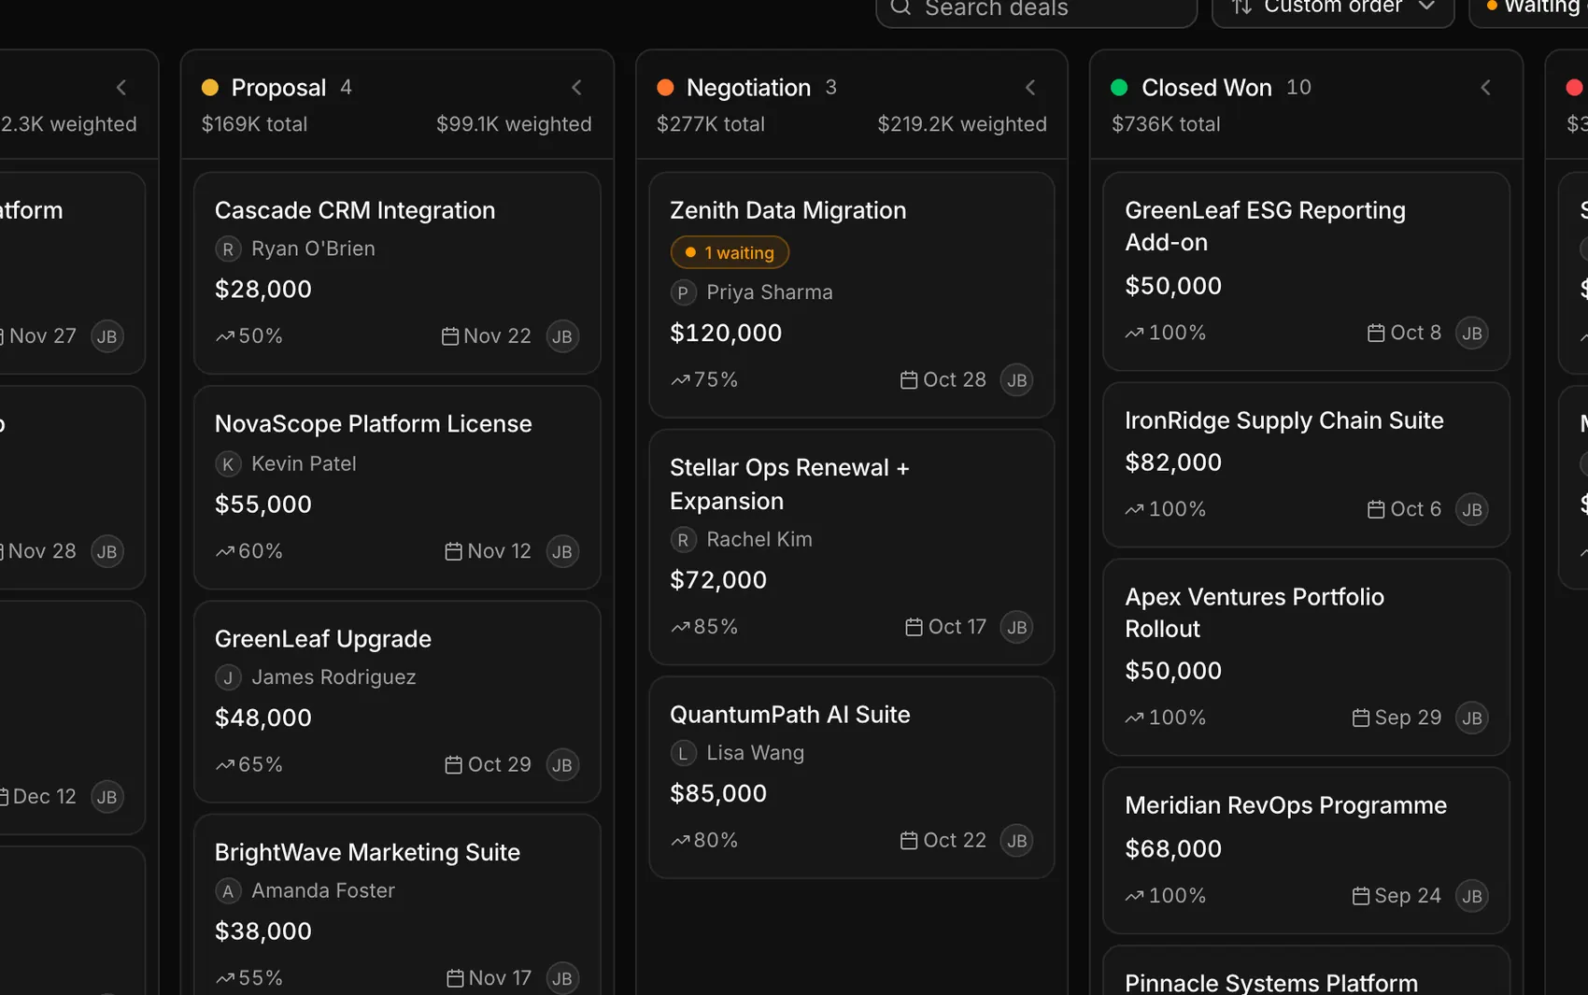This screenshot has height=995, width=1588.
Task: Click the orange Negotiation stage color dot
Action: pyautogui.click(x=665, y=87)
